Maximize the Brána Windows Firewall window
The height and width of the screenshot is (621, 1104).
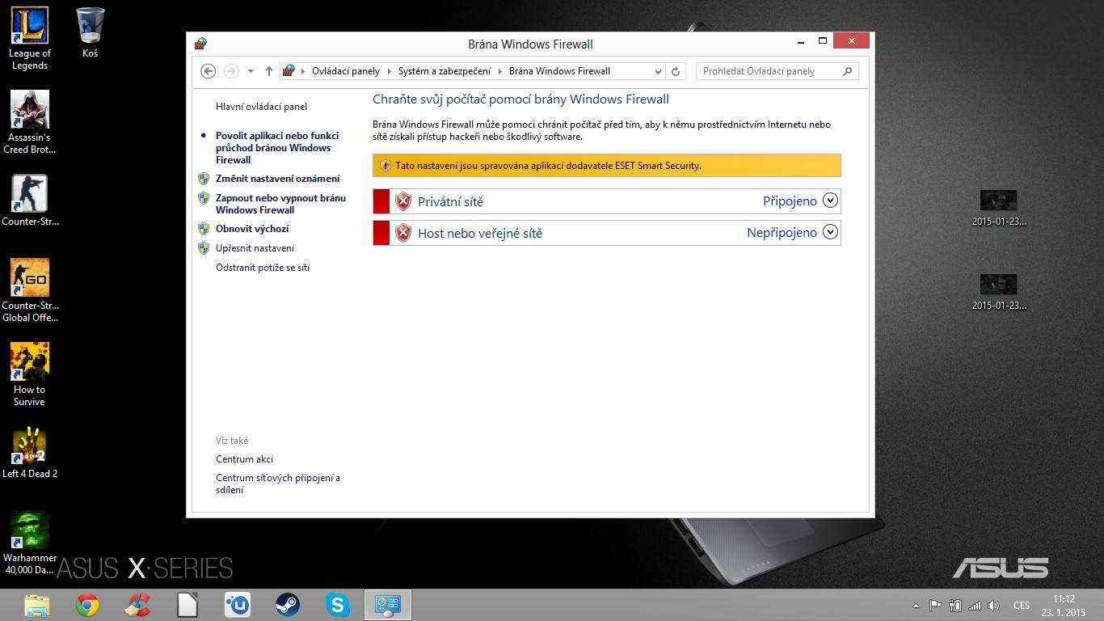click(823, 40)
